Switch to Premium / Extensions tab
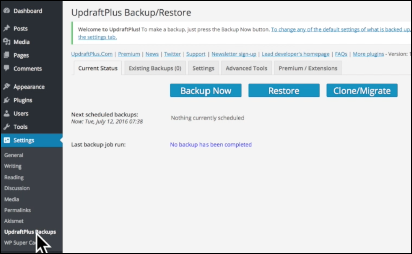 [x=308, y=68]
